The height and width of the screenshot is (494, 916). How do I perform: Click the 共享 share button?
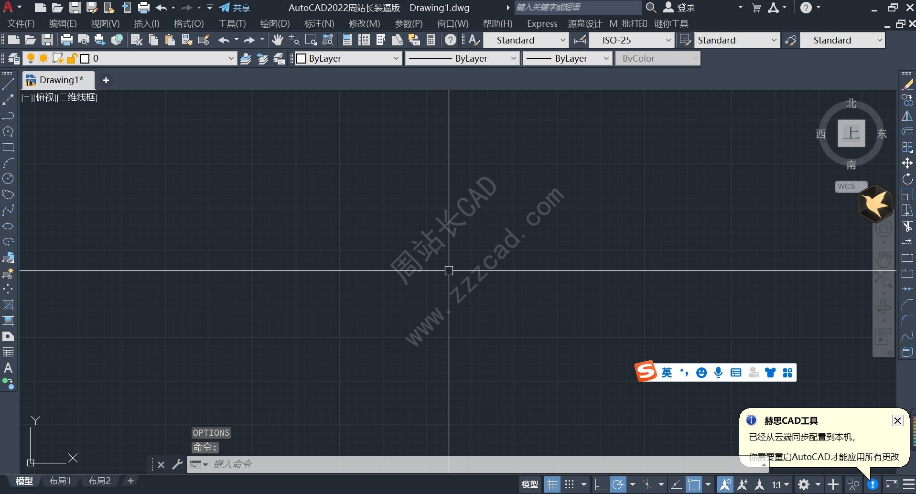coord(235,8)
